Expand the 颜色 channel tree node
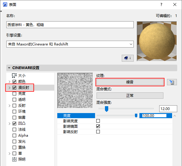The image size is (182, 166). pyautogui.click(x=9, y=82)
